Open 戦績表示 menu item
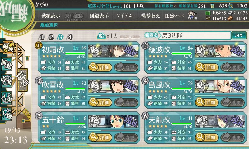Viewport: 249px width, 149px height. tap(51, 16)
